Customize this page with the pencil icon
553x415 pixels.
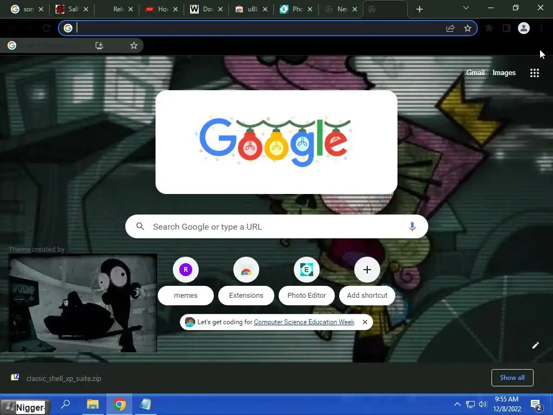coord(535,345)
